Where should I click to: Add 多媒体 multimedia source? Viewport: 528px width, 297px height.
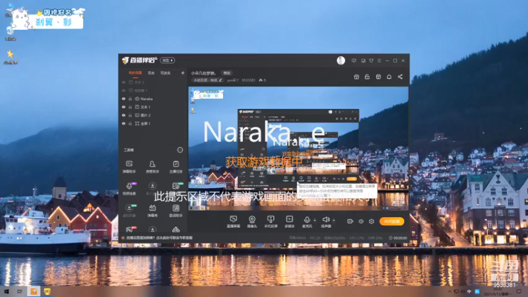point(290,222)
